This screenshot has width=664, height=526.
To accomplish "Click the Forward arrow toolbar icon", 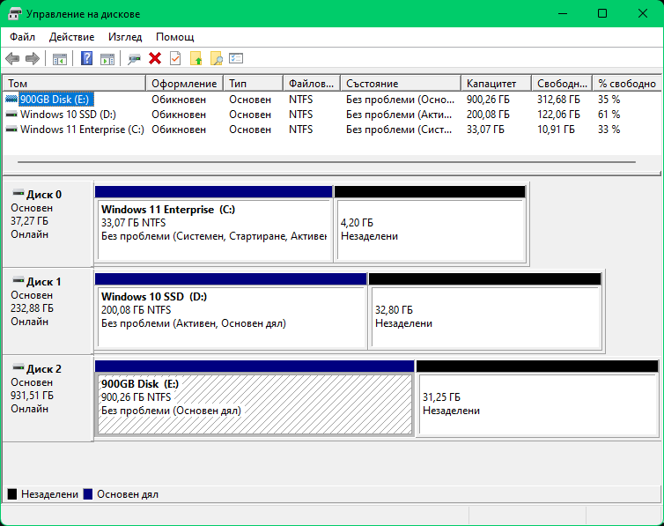I will point(33,58).
